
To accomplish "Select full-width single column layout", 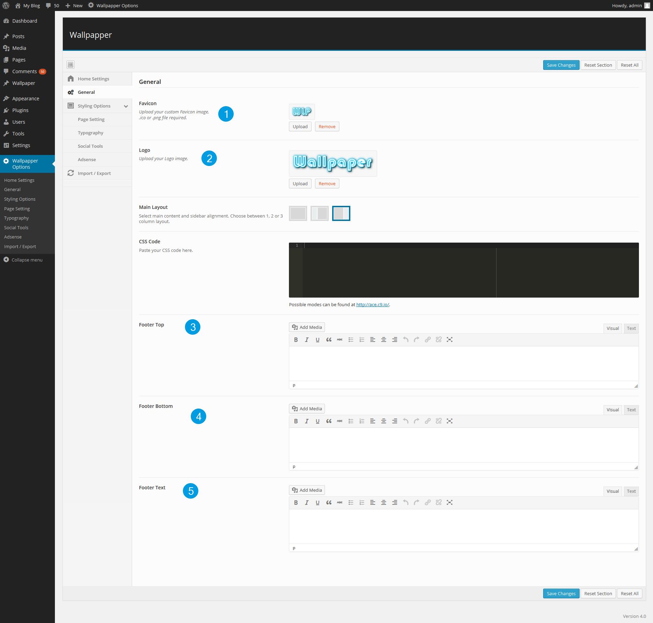I will click(298, 213).
